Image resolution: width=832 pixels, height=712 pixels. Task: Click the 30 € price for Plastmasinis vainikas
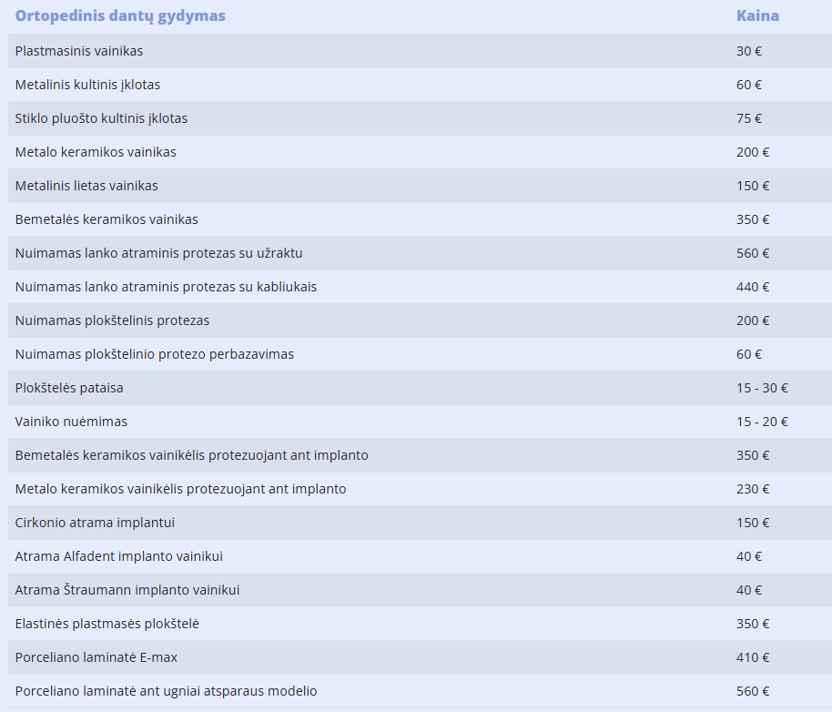tap(748, 51)
